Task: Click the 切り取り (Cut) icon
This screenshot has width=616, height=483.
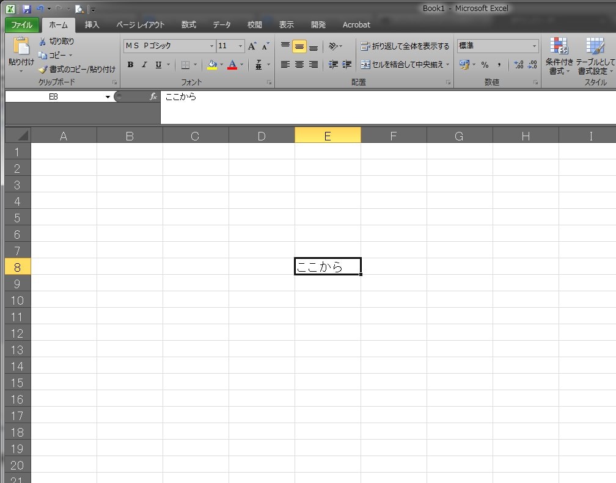Action: click(43, 42)
